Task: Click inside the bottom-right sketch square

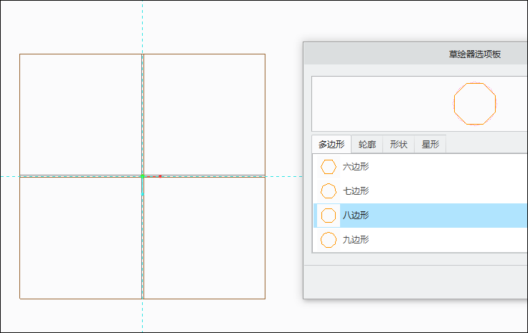Action: pos(204,238)
